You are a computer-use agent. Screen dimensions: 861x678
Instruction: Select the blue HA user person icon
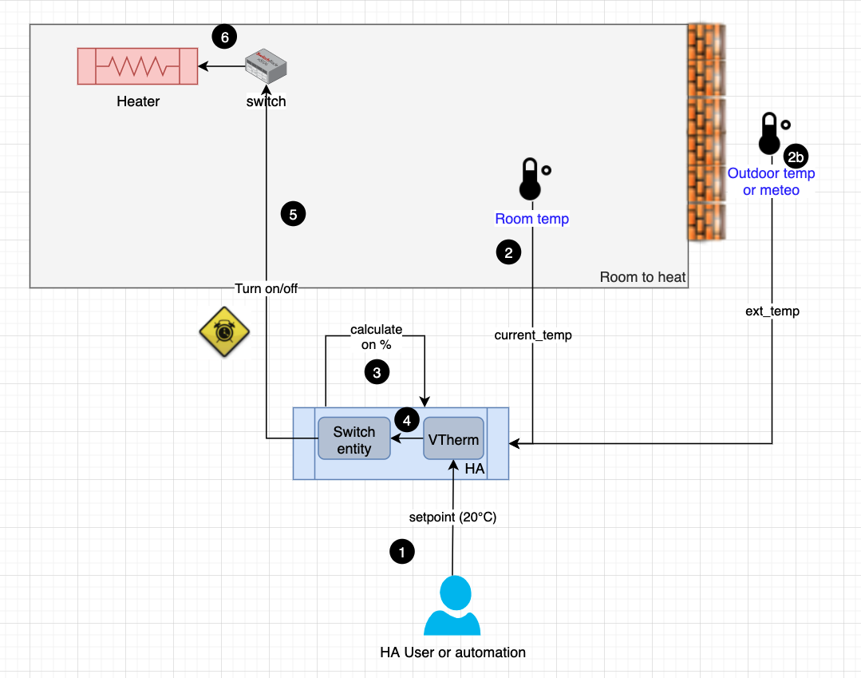tap(452, 606)
